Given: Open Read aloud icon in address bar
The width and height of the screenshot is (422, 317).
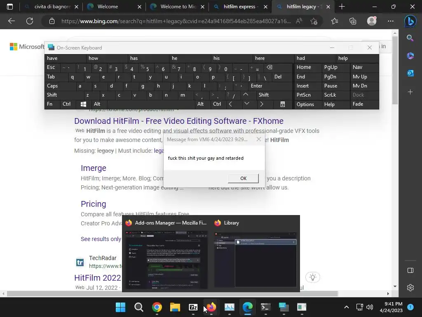Looking at the screenshot, I should [x=299, y=21].
